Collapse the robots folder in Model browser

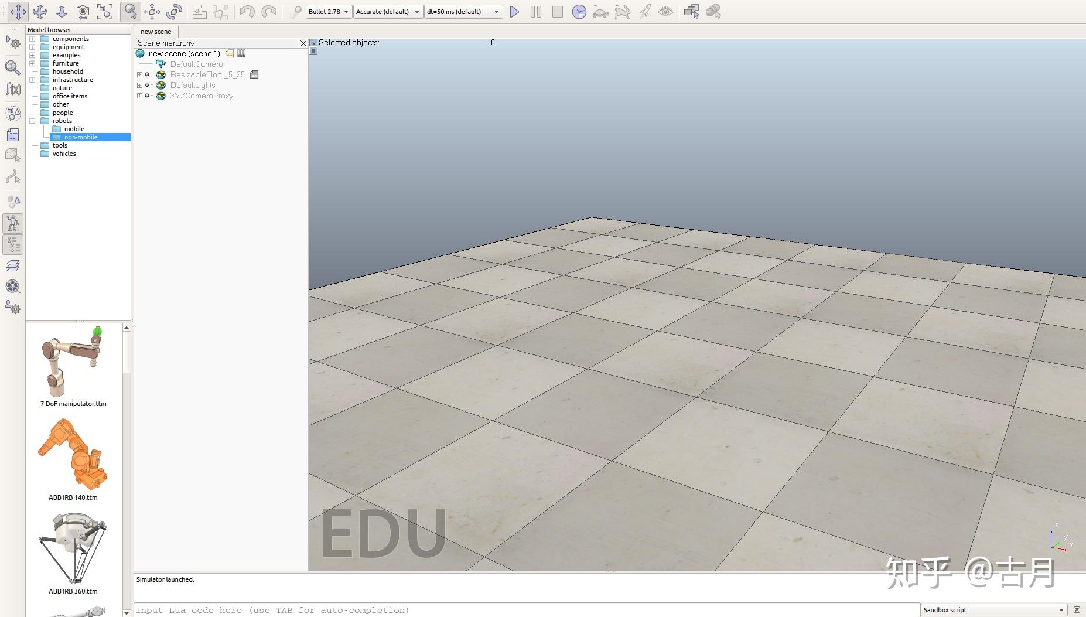[32, 121]
